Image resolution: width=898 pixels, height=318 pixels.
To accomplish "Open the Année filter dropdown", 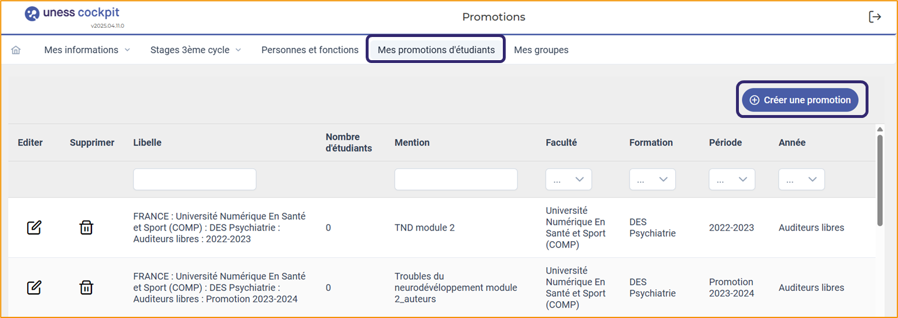I will click(802, 180).
